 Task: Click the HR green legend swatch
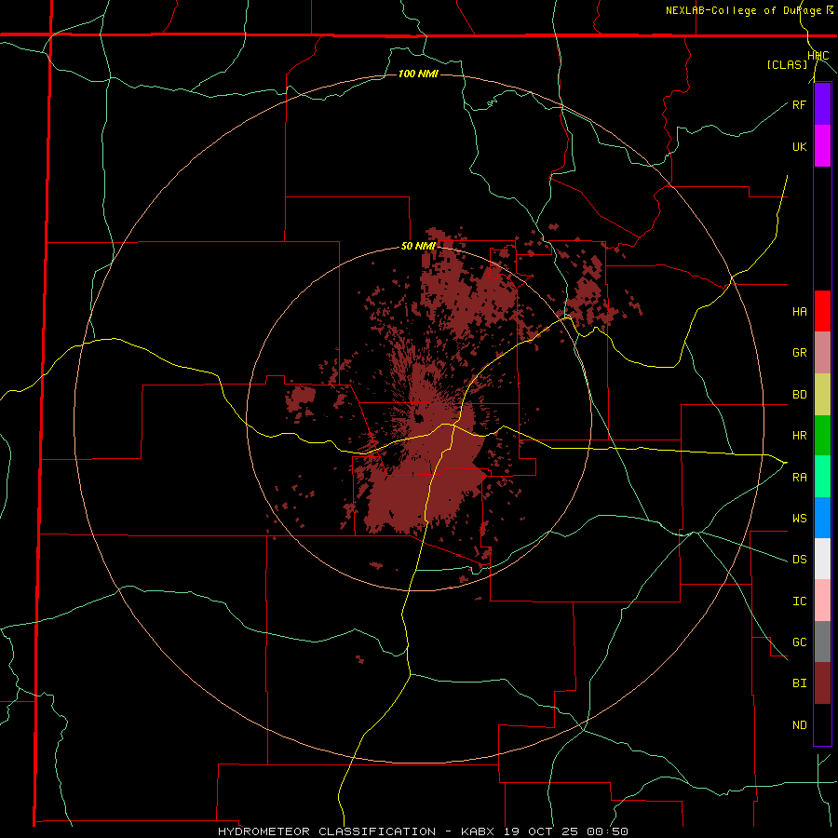click(822, 436)
